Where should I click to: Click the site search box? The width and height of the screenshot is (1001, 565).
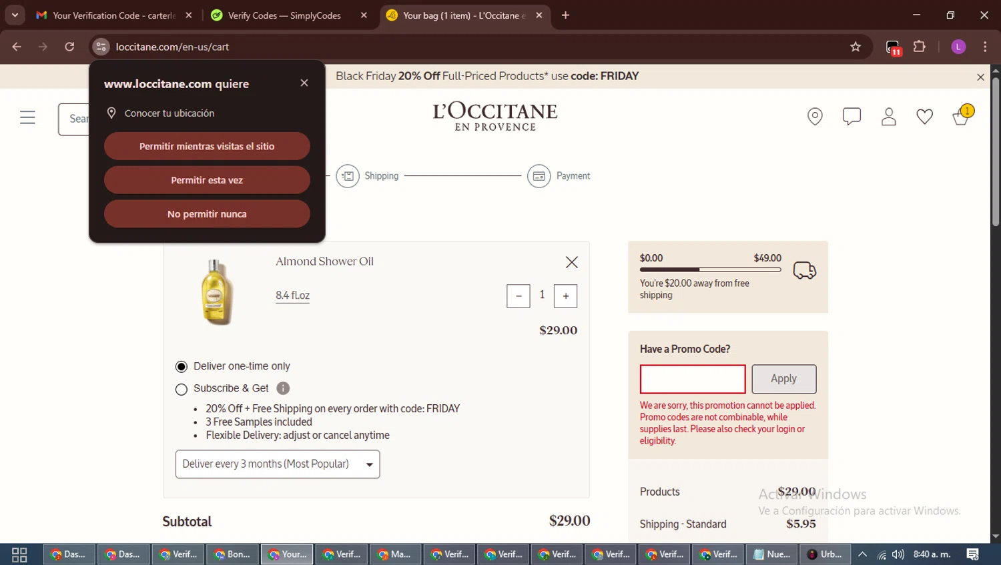click(73, 119)
